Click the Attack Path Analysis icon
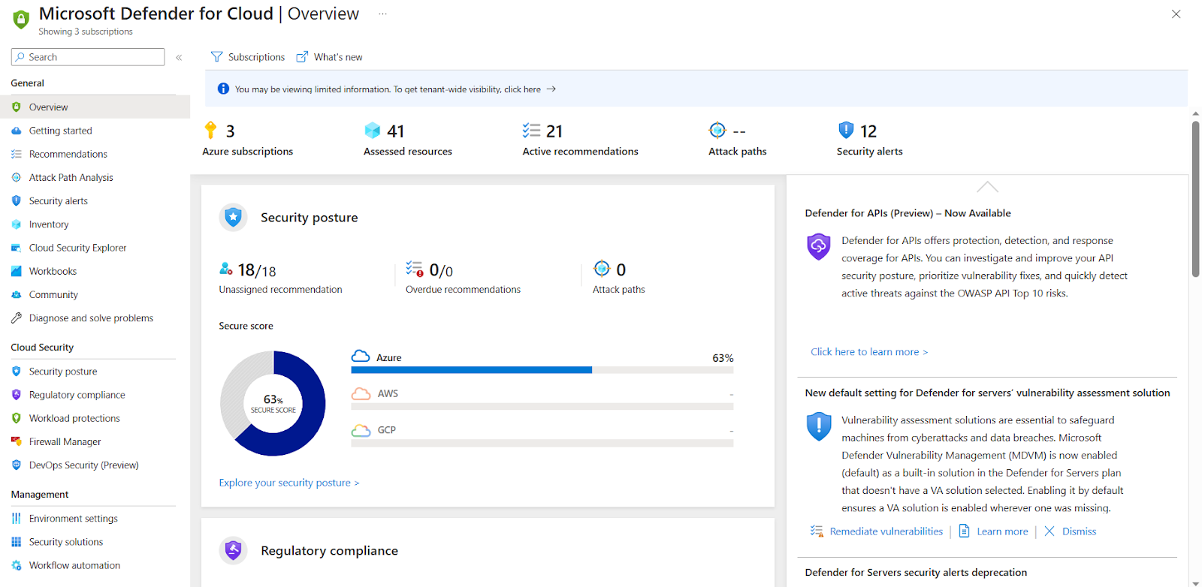1202x587 pixels. click(x=17, y=178)
